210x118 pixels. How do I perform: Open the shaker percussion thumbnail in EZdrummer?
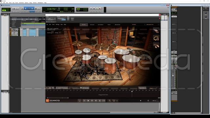(x=157, y=31)
